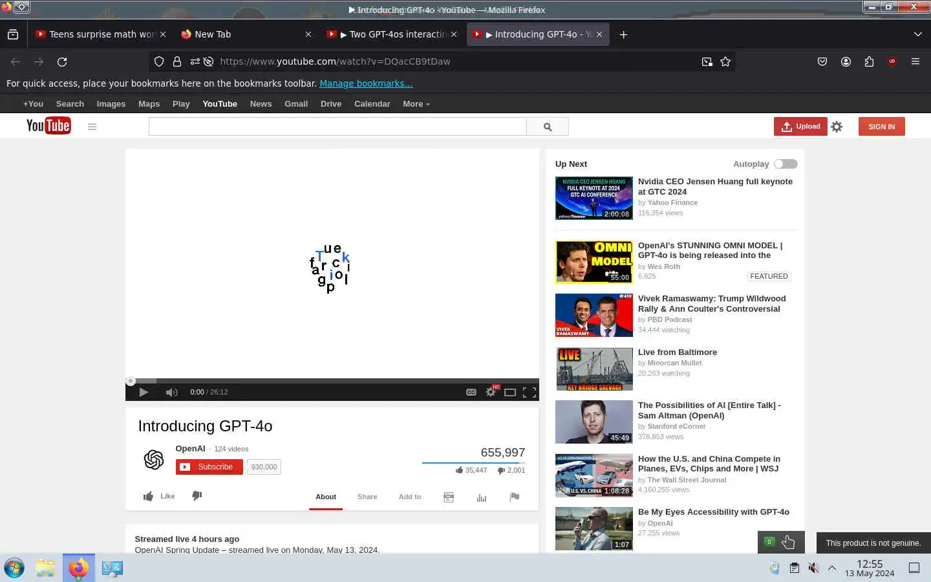This screenshot has width=931, height=582.
Task: Open the Start menu orb
Action: point(14,568)
